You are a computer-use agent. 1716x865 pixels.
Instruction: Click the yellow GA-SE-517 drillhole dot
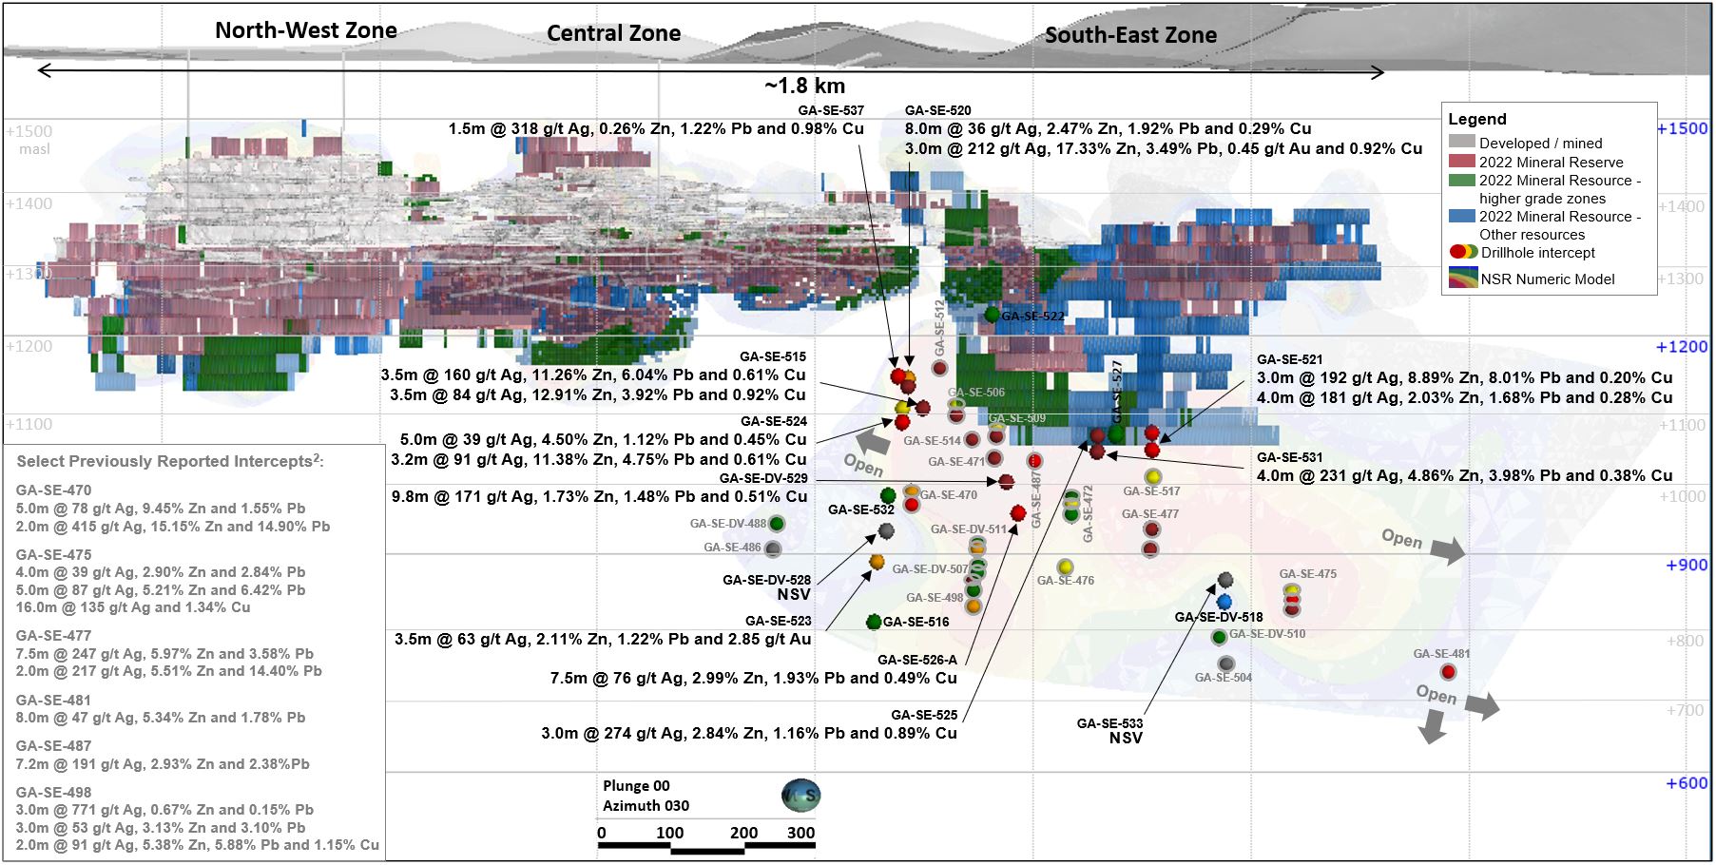1153,476
